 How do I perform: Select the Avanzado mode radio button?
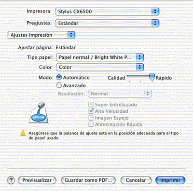point(59,85)
